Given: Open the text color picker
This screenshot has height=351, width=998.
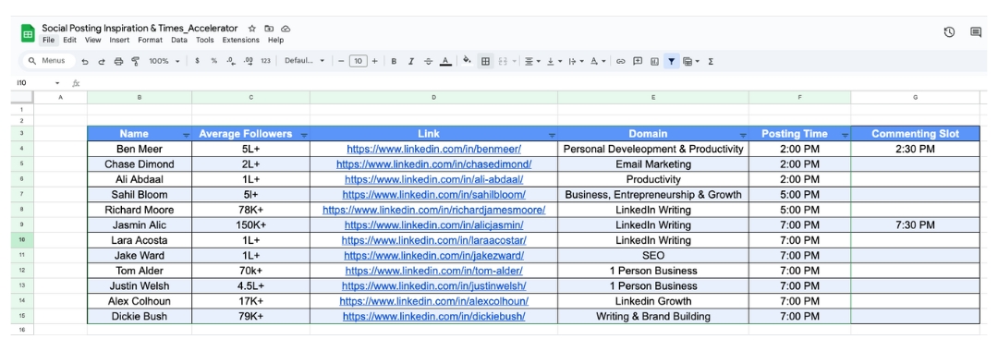Looking at the screenshot, I should 445,61.
